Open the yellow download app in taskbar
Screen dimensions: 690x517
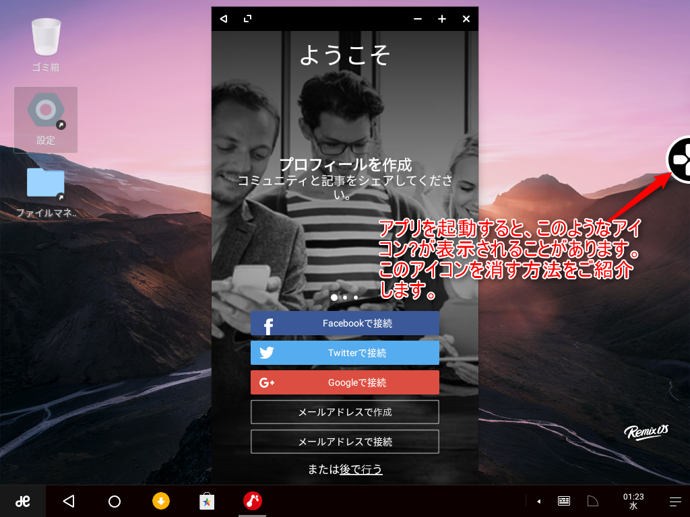(x=161, y=501)
